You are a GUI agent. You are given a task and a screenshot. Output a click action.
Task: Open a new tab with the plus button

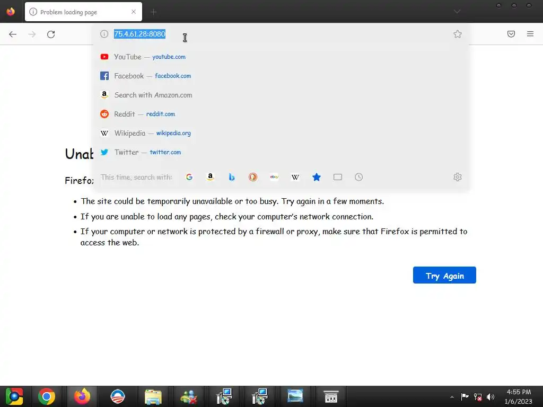click(x=153, y=12)
